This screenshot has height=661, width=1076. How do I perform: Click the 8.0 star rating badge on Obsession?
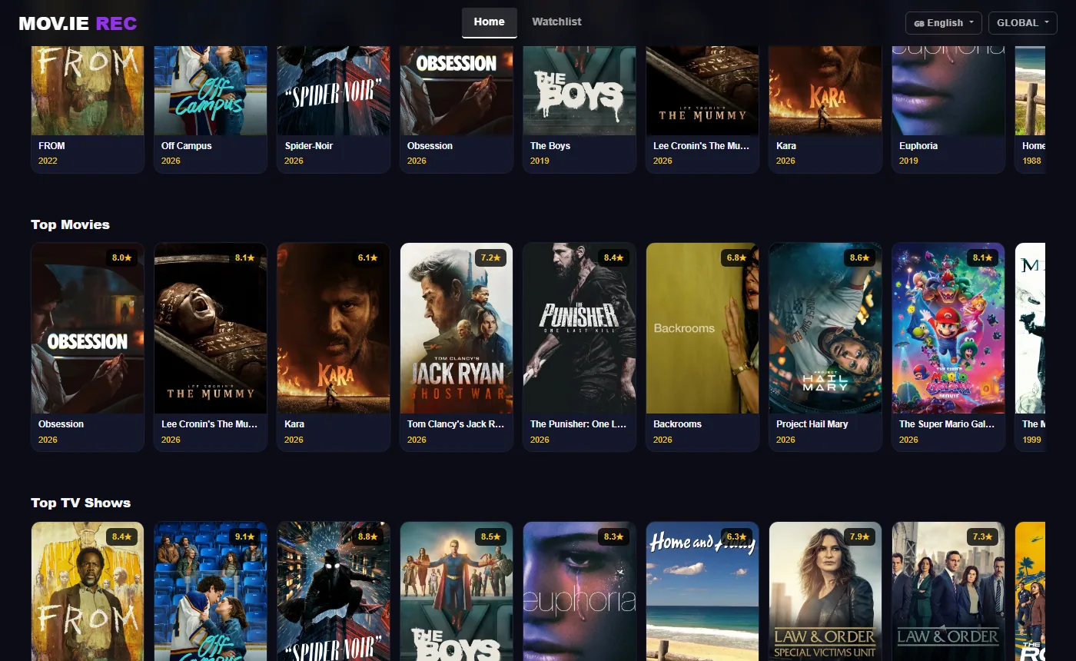click(121, 257)
